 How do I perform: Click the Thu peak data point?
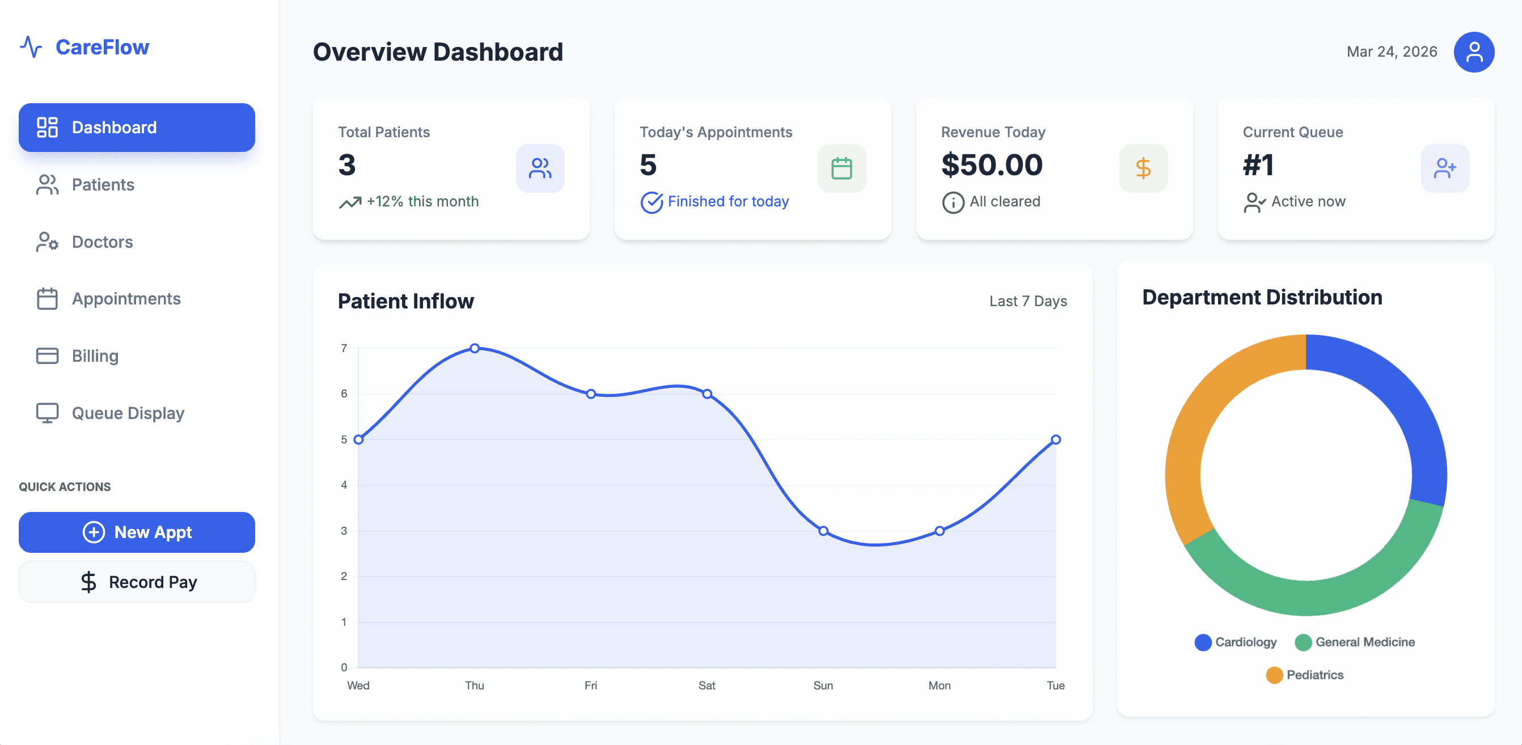point(475,349)
